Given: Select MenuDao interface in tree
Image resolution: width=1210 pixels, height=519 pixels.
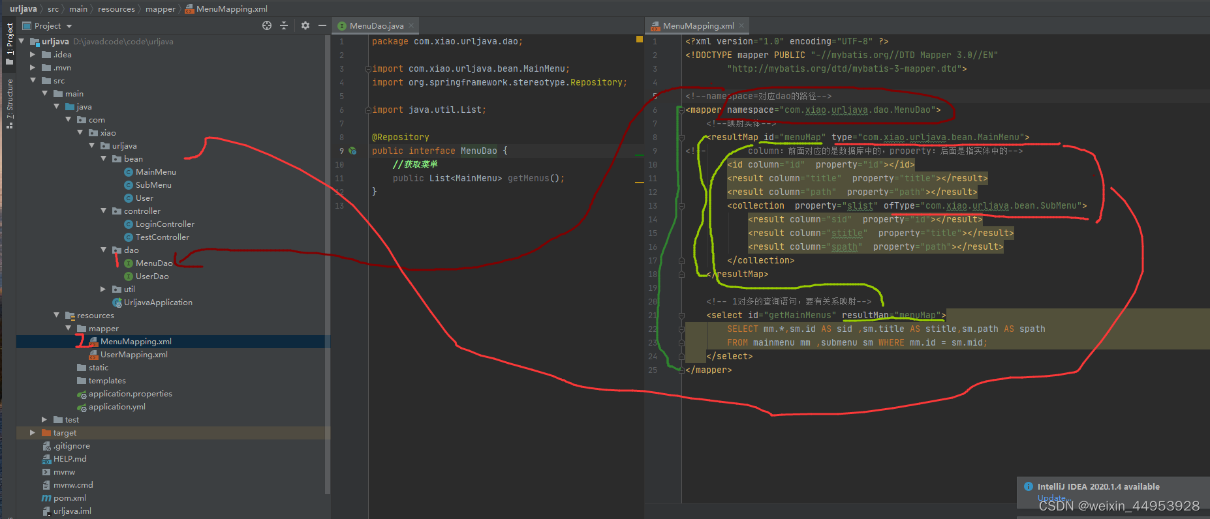Looking at the screenshot, I should 154,263.
